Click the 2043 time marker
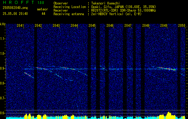 click(x=56, y=25)
